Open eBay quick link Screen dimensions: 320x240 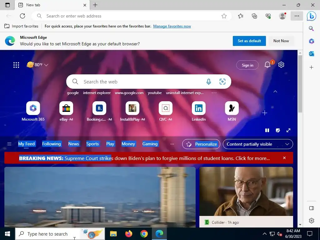pos(66,111)
